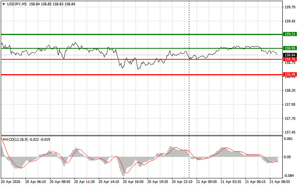This screenshot has width=298, height=186.
Task: Click the MACD 0.00 scale value
Action: point(288,157)
